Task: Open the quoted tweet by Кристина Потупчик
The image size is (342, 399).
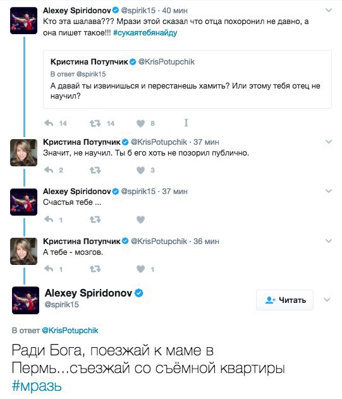Action: (x=187, y=79)
